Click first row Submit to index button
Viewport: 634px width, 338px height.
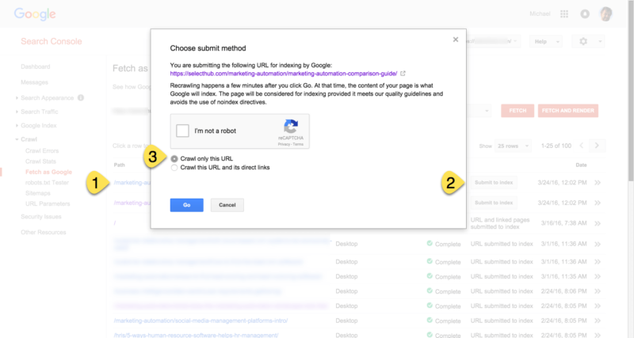(494, 183)
